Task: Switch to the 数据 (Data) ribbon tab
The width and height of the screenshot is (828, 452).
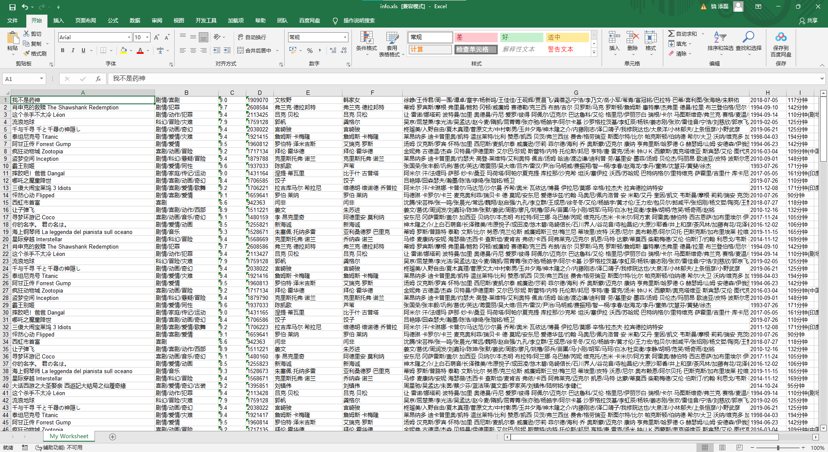Action: point(135,20)
